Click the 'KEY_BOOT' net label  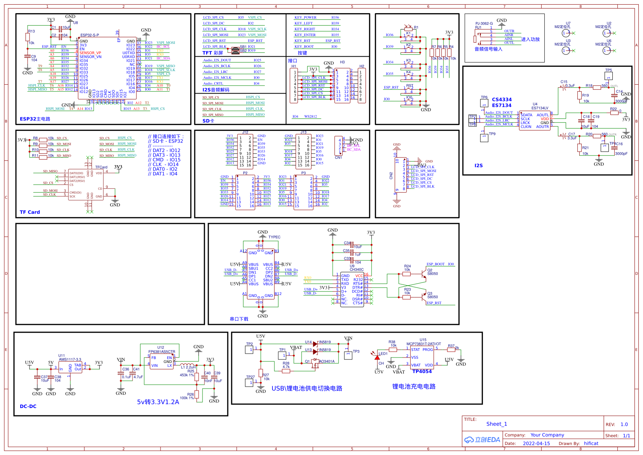[x=304, y=47]
